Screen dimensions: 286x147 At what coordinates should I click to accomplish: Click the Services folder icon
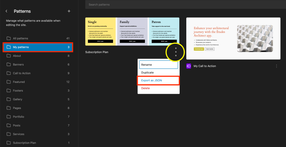pos(9,134)
